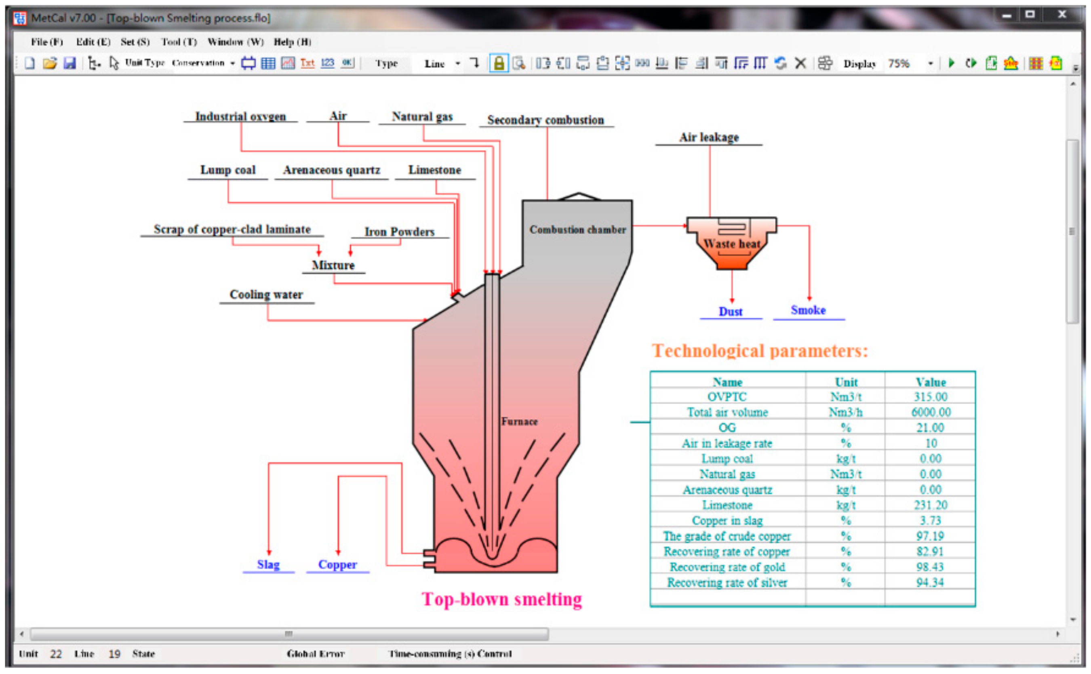1091x674 pixels.
Task: Click the Stop calculation icon
Action: tap(1010, 63)
